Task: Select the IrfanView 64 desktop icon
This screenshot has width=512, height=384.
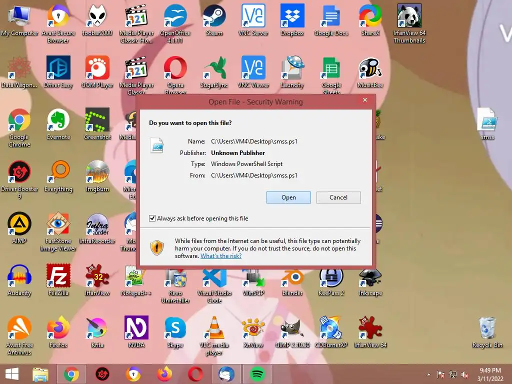Action: coord(370,332)
